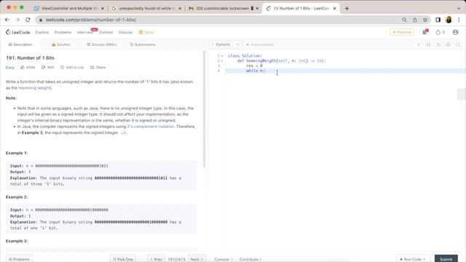Image resolution: width=466 pixels, height=262 pixels.
Task: Bookmark this page with the star icon
Action: point(425,20)
